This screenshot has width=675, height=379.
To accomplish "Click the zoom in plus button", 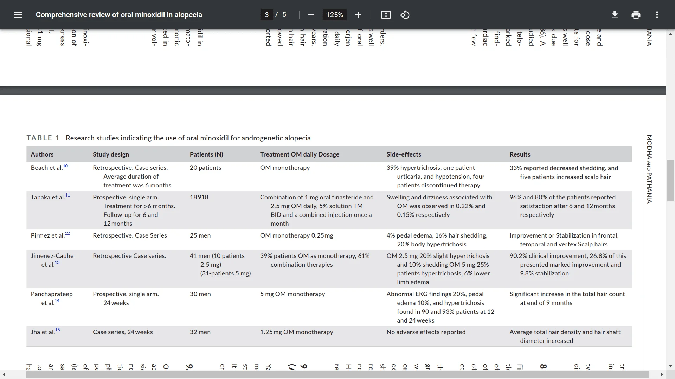I will click(x=358, y=15).
